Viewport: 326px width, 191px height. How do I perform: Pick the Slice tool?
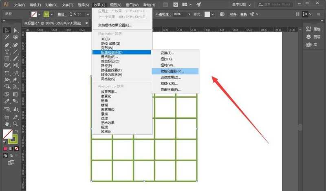(15, 117)
